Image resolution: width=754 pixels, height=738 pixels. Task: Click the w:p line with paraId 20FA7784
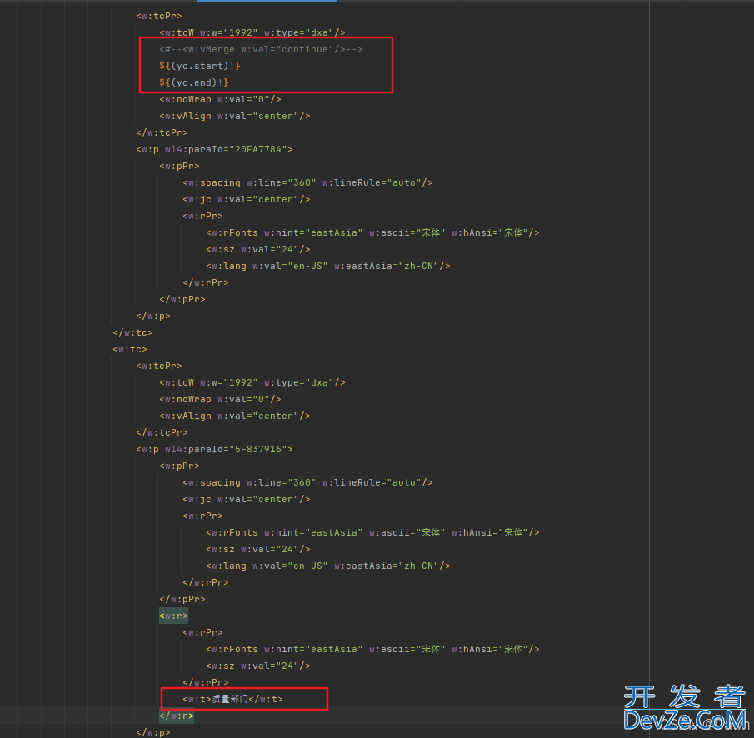(214, 149)
